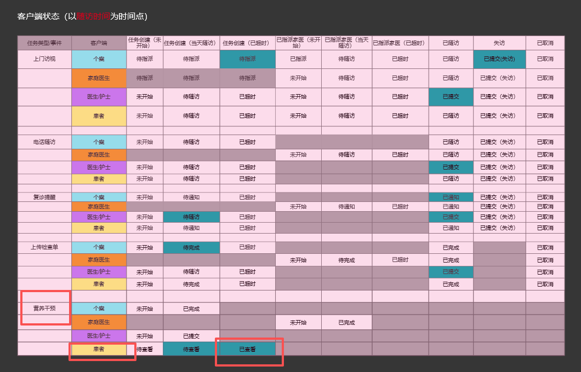This screenshot has width=581, height=372.
Task: Select the blue 个案 cell beside 电话随访
Action: click(x=99, y=142)
